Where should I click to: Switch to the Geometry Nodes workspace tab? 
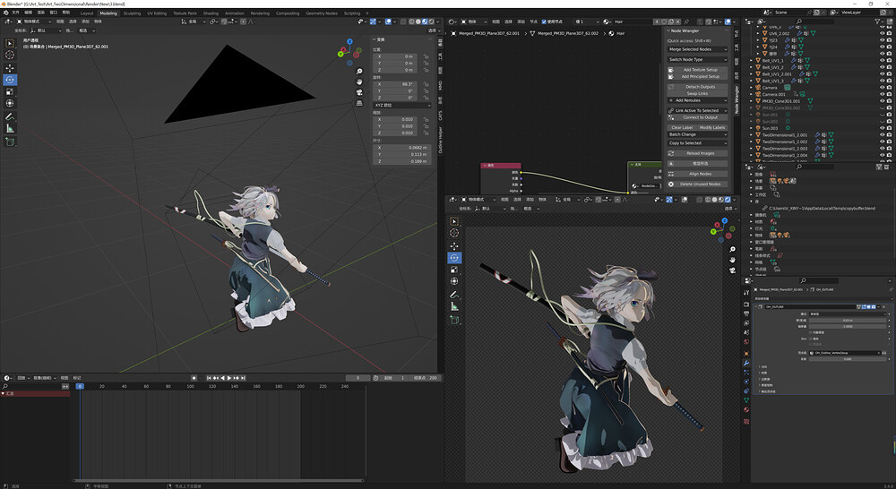(x=321, y=13)
